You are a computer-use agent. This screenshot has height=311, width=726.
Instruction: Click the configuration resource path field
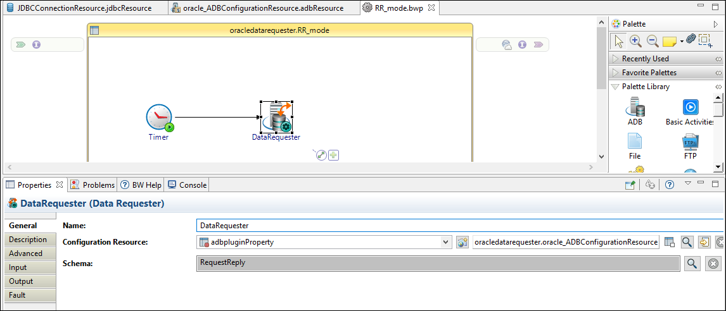pyautogui.click(x=566, y=242)
